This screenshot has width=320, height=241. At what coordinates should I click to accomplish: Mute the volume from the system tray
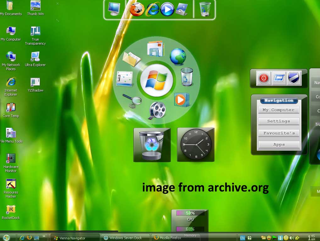(291, 238)
